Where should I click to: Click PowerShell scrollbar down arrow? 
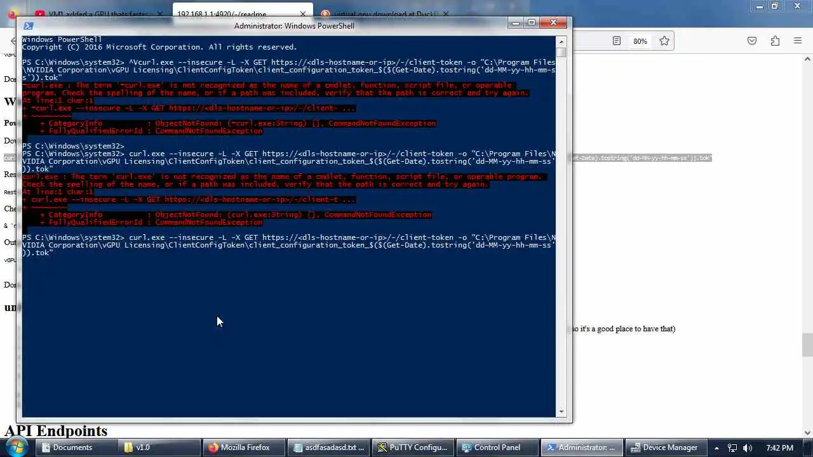(561, 412)
